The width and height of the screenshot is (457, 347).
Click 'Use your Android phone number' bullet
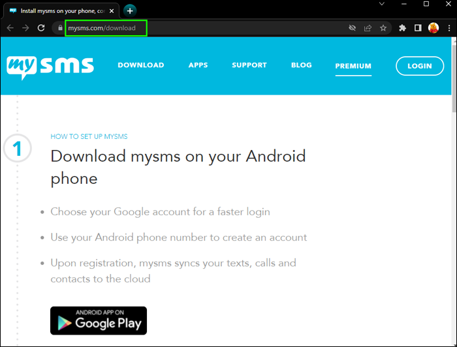[179, 237]
